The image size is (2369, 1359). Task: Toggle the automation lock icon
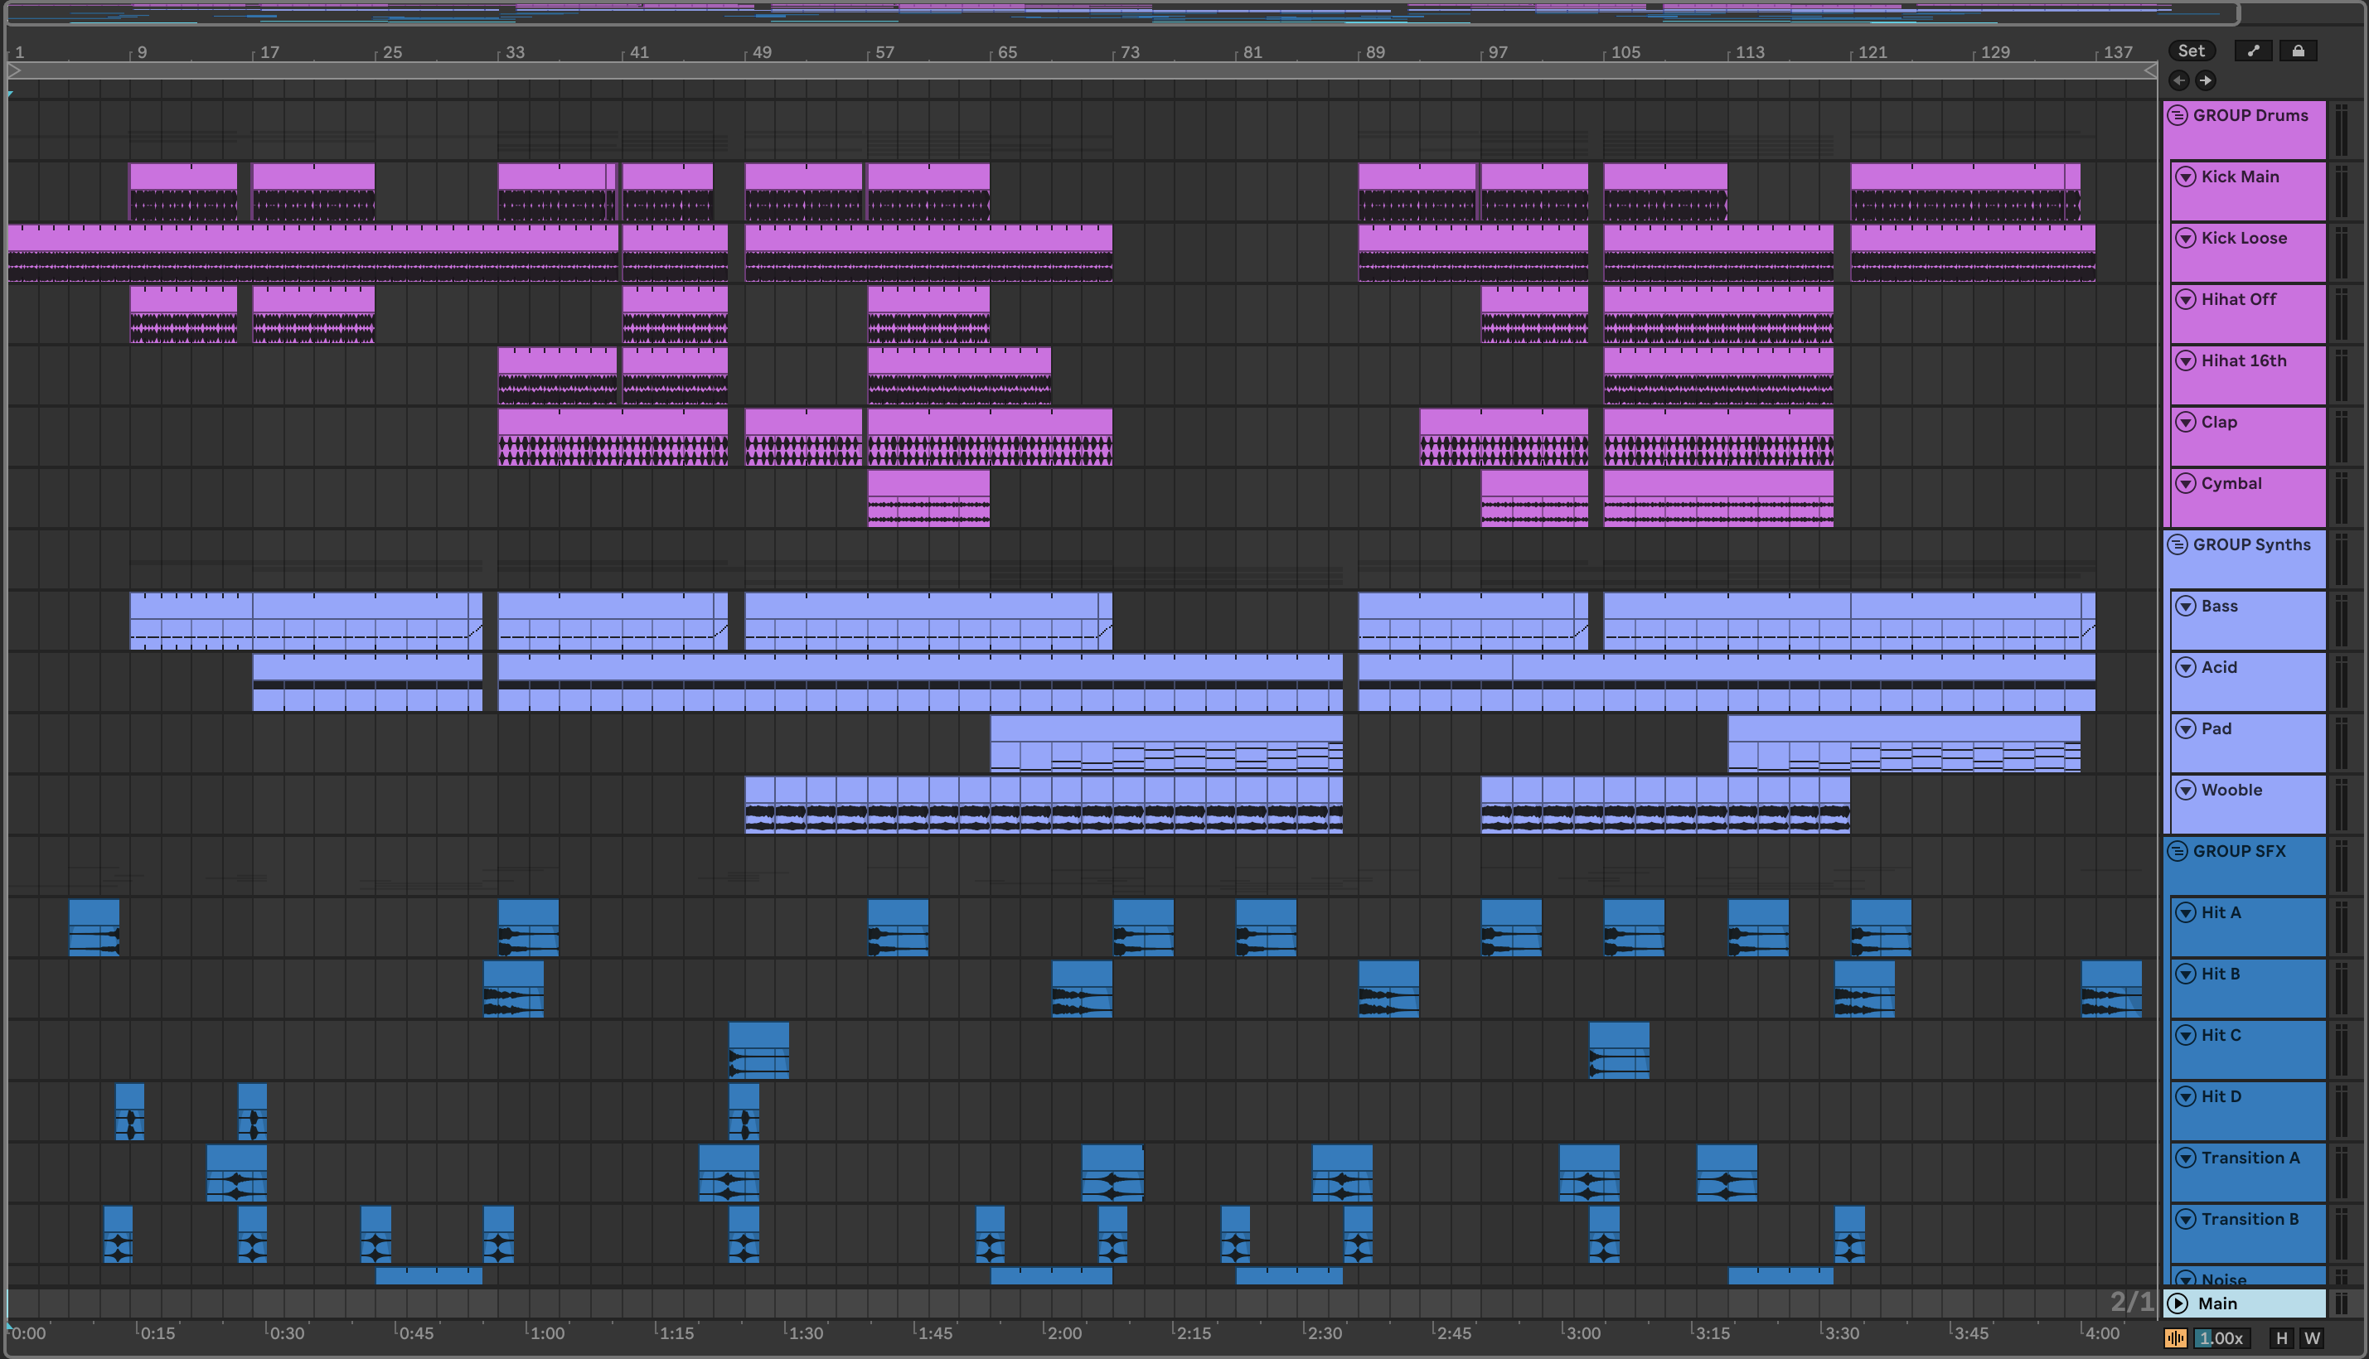click(x=2297, y=51)
